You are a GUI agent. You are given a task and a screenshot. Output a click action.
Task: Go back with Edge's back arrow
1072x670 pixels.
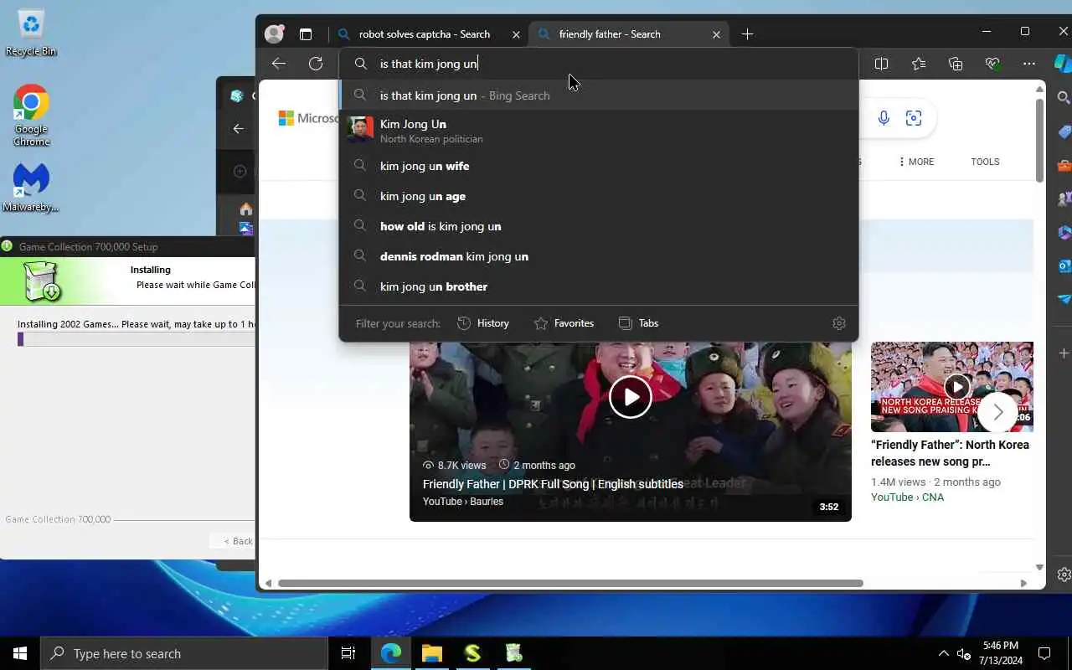279,64
